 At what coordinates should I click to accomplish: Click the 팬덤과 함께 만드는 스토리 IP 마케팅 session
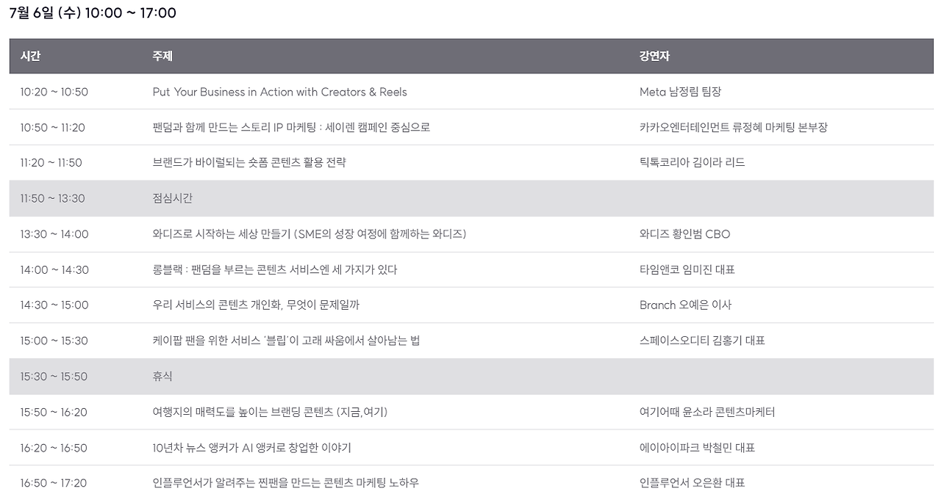[x=291, y=128]
